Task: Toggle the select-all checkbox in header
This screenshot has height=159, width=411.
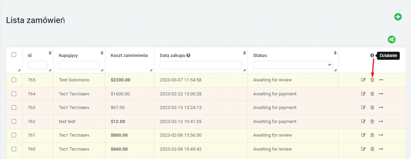Action: (14, 55)
